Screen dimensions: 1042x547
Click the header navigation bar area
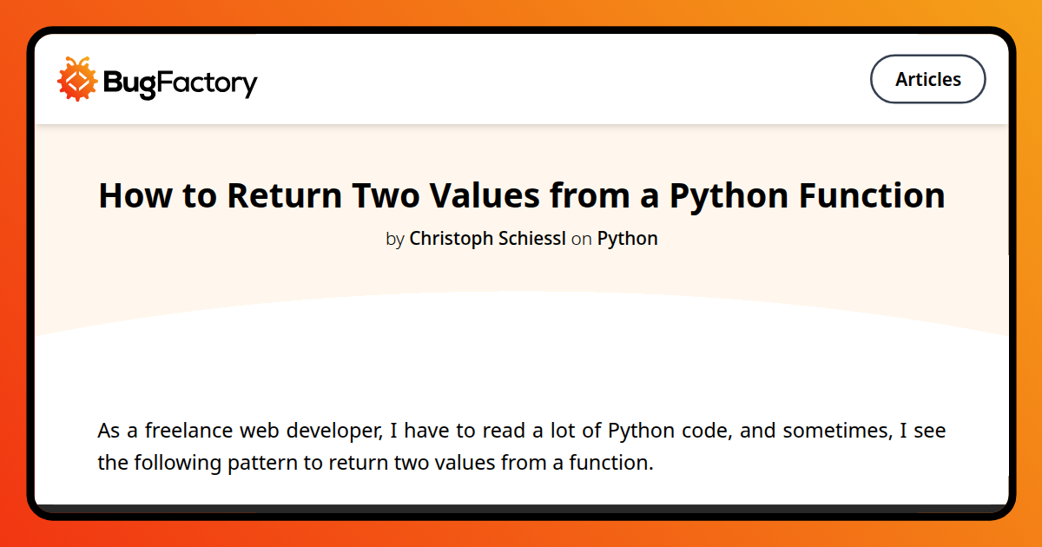(x=521, y=79)
